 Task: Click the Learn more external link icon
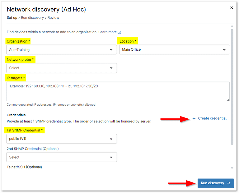point(119,32)
